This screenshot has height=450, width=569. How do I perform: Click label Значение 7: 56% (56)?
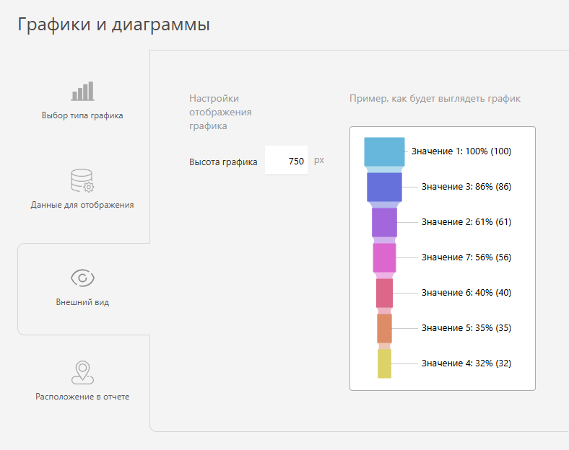(466, 257)
